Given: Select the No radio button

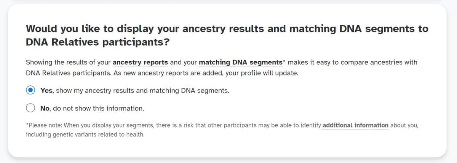Looking at the screenshot, I should click(31, 108).
